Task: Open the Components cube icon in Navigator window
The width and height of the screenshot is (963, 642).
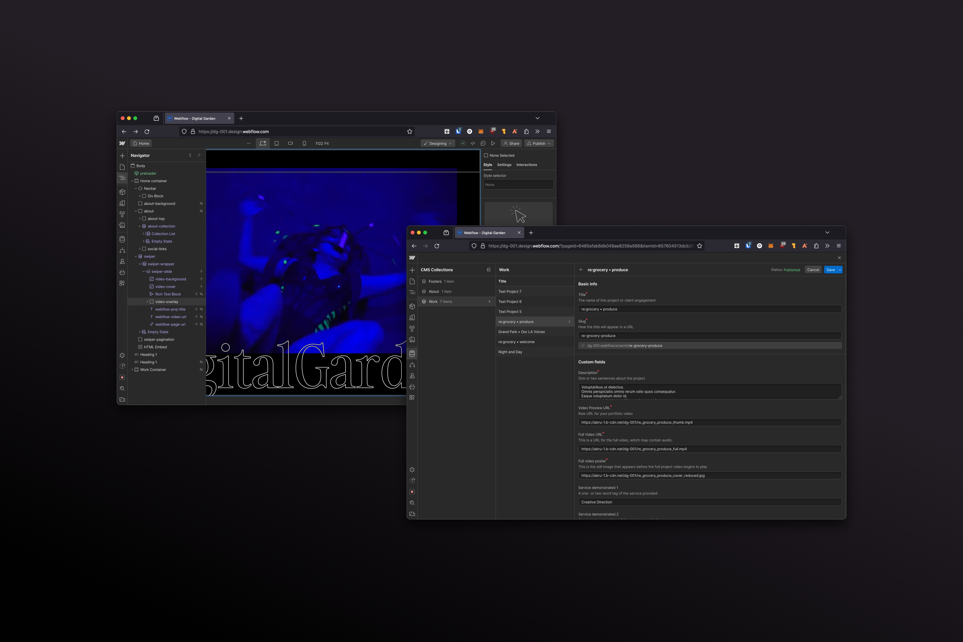Action: [x=122, y=192]
